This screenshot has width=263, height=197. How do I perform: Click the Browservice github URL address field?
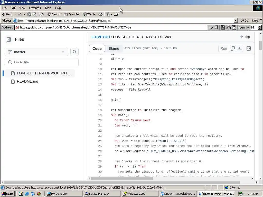(111, 27)
